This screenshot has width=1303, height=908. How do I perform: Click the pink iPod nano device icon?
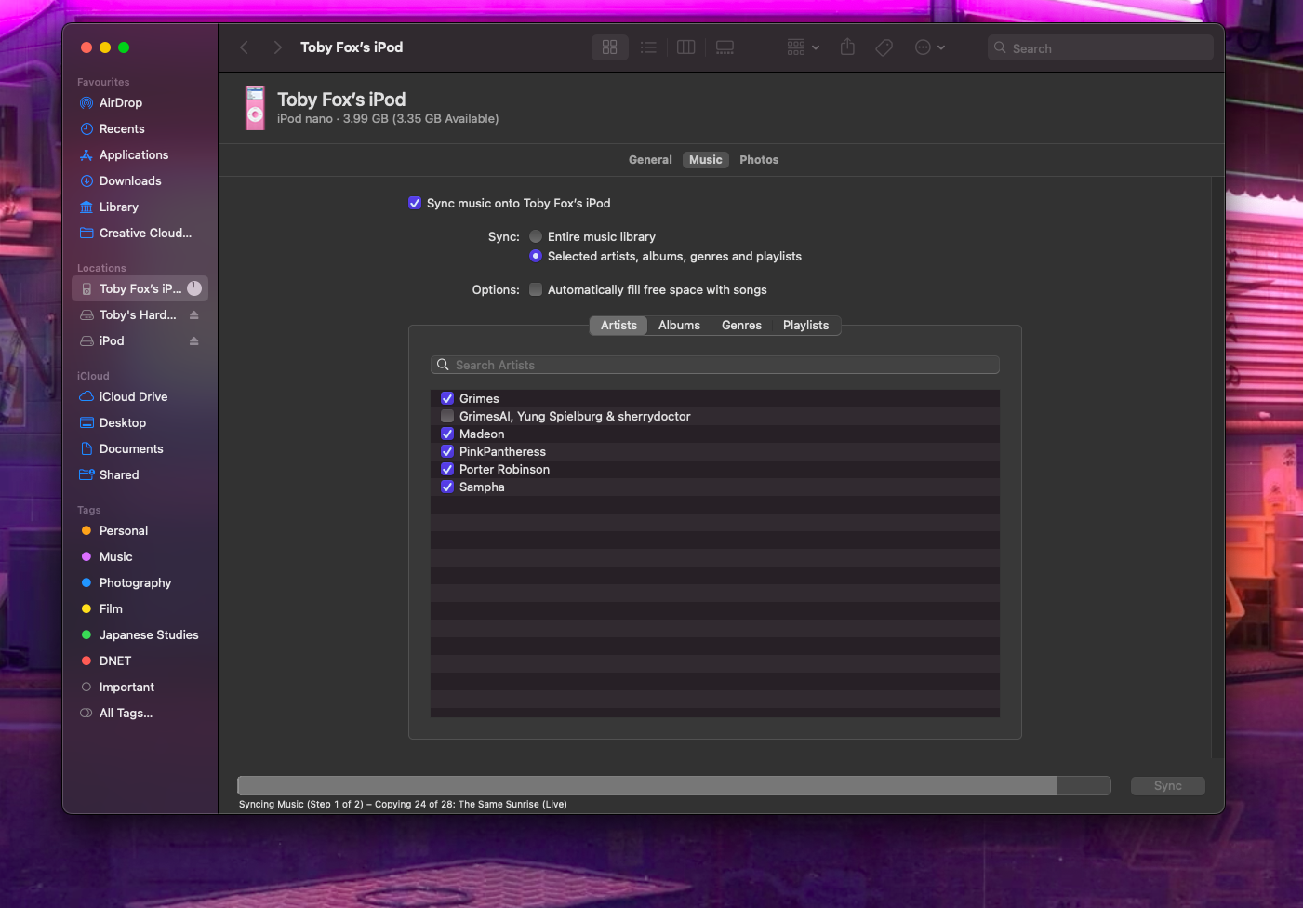pos(255,108)
